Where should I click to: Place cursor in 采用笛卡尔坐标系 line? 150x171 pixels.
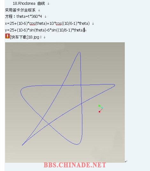point(20,10)
